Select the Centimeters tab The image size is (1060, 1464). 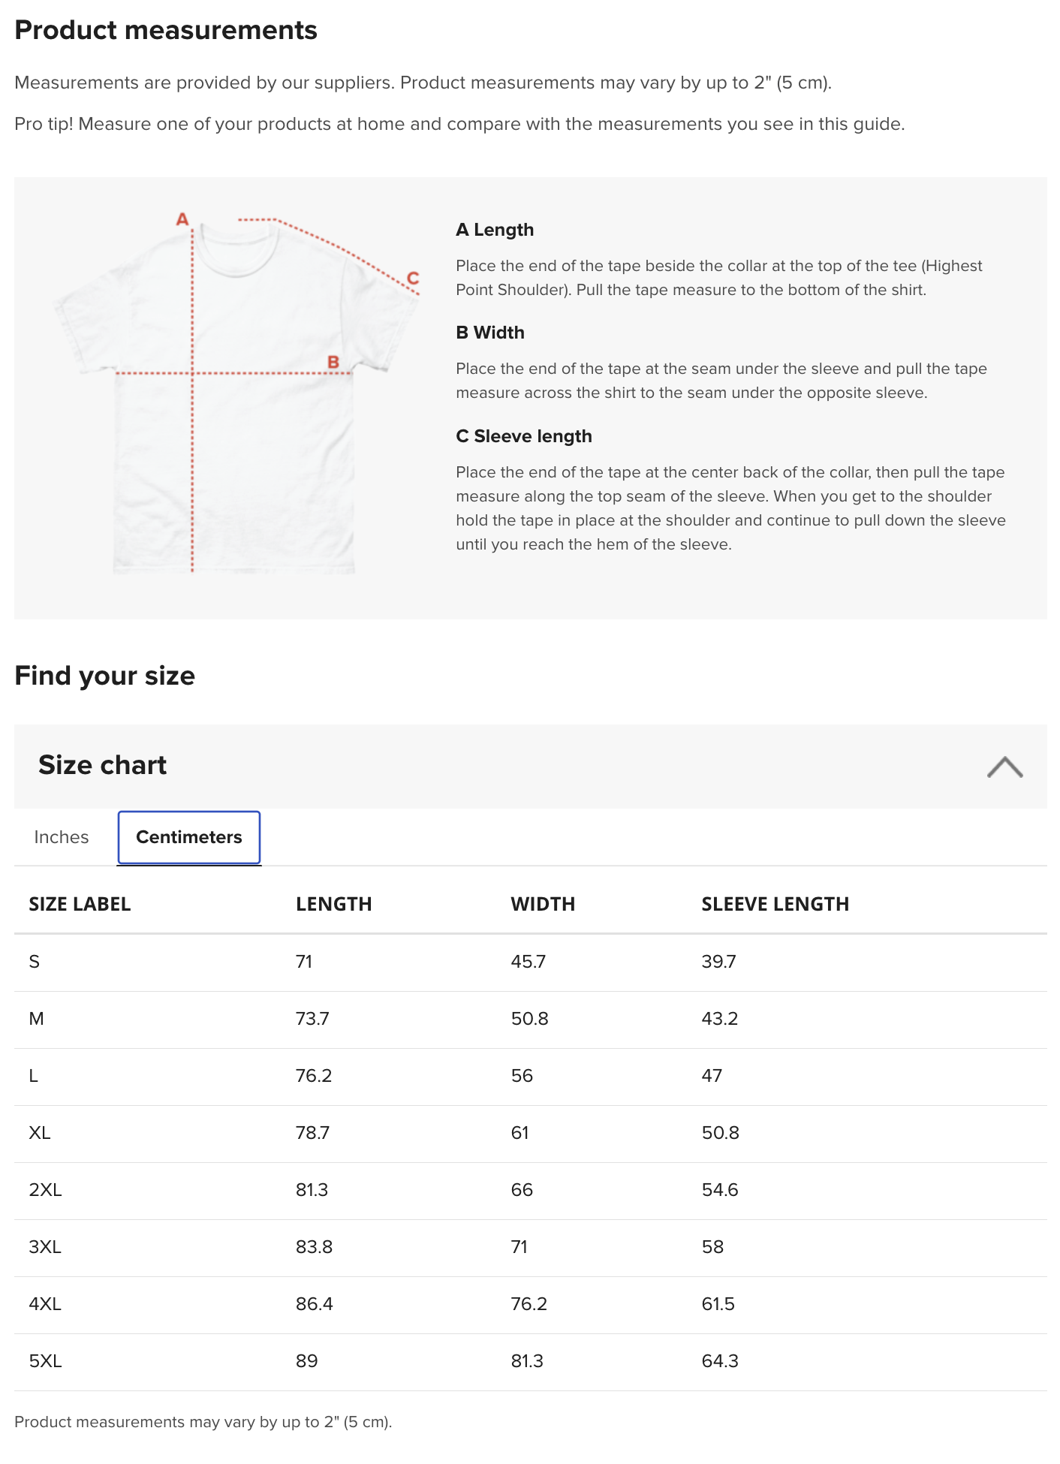(189, 837)
